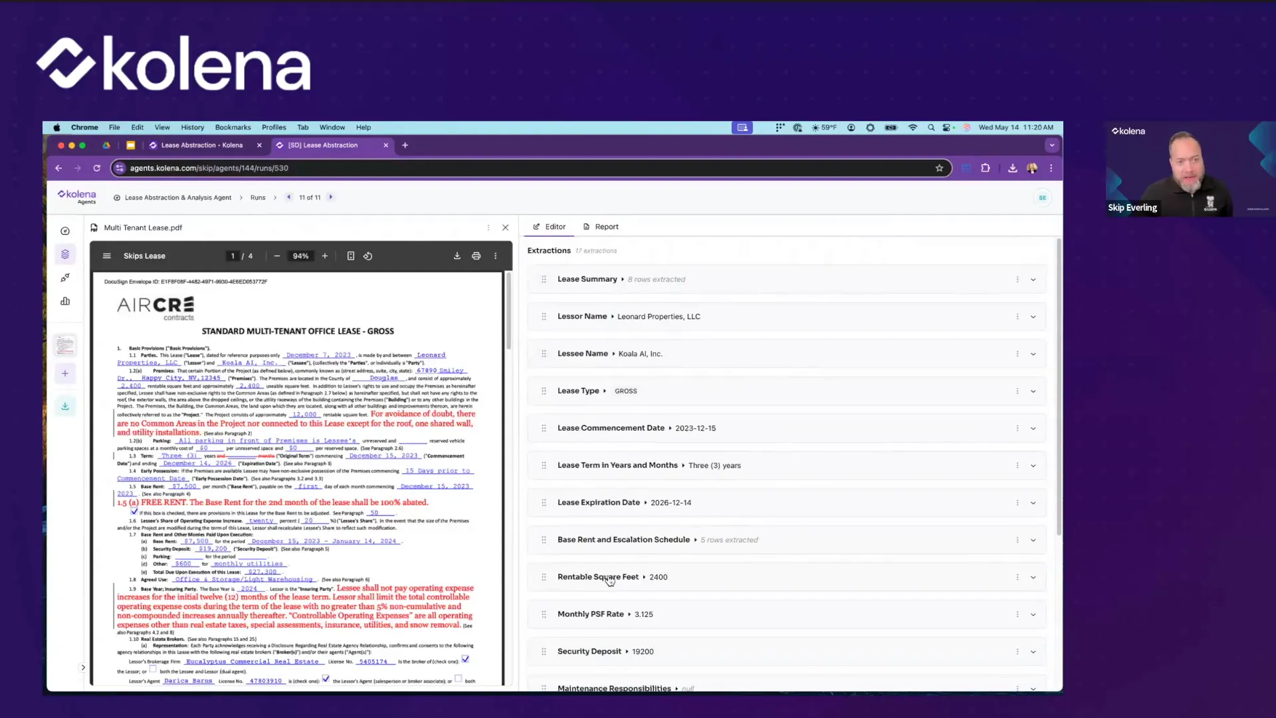The image size is (1276, 718).
Task: Open PDF viewer more actions menu
Action: 495,256
